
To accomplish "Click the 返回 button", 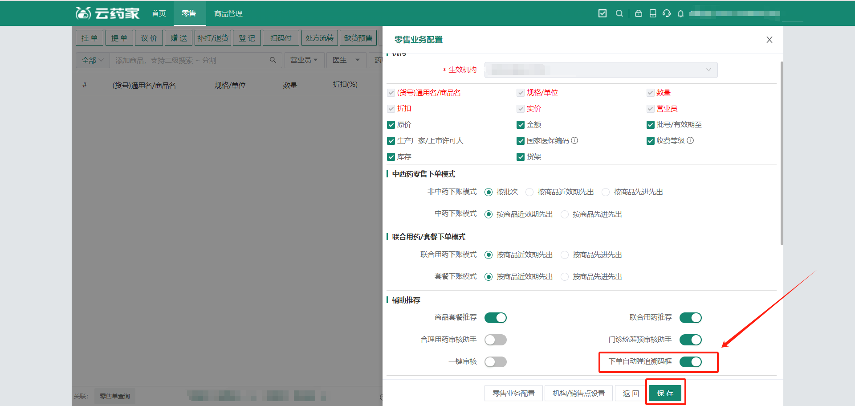I will pos(631,393).
